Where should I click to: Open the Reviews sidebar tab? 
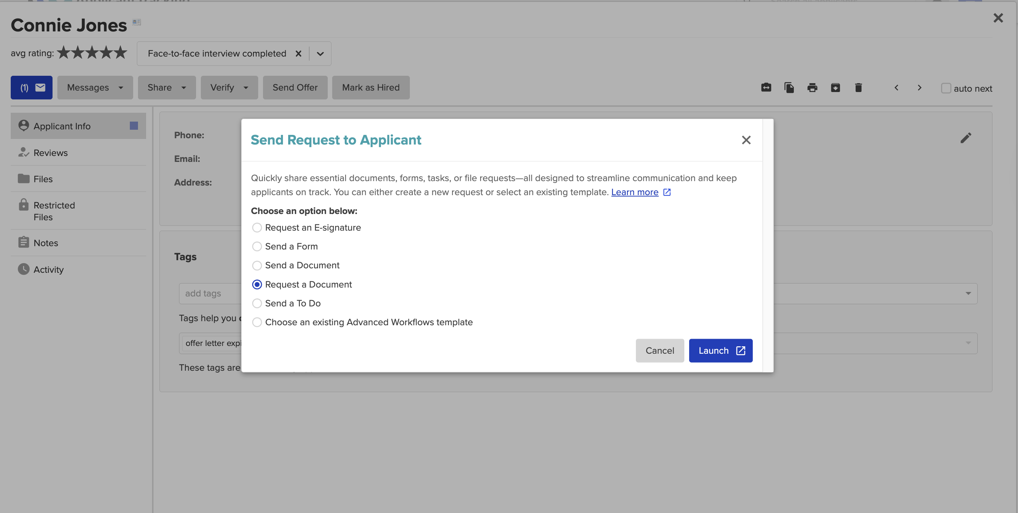(51, 152)
